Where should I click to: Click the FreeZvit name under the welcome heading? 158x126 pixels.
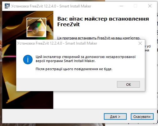click(x=69, y=24)
